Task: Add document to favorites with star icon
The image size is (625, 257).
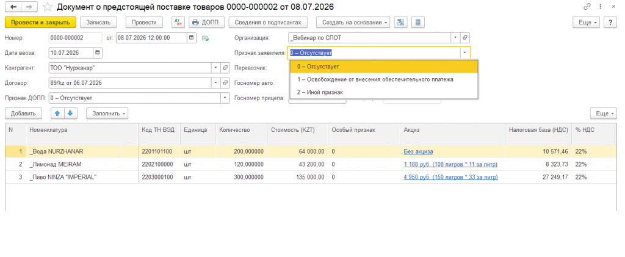Action: click(48, 7)
